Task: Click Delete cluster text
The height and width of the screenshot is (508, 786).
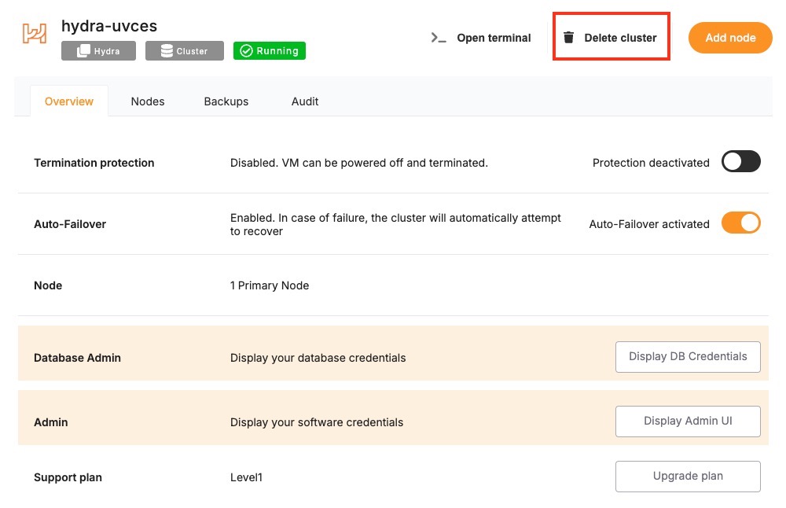Action: [x=620, y=38]
